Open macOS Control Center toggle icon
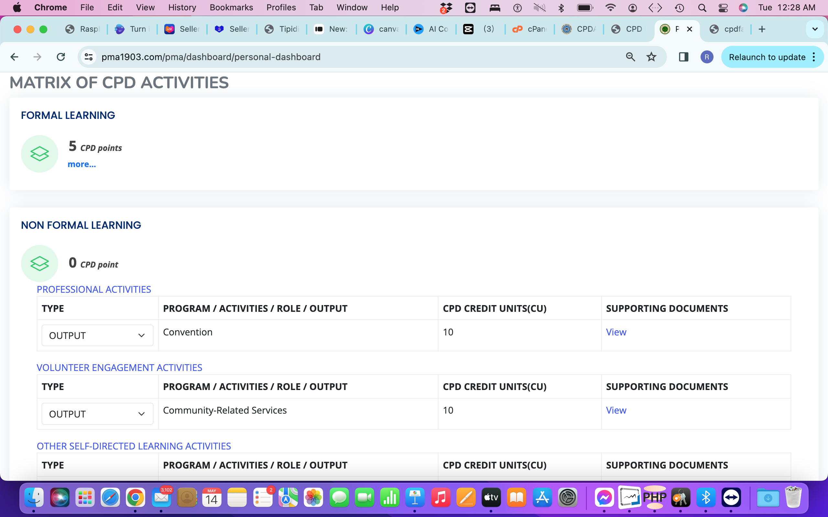 tap(723, 7)
